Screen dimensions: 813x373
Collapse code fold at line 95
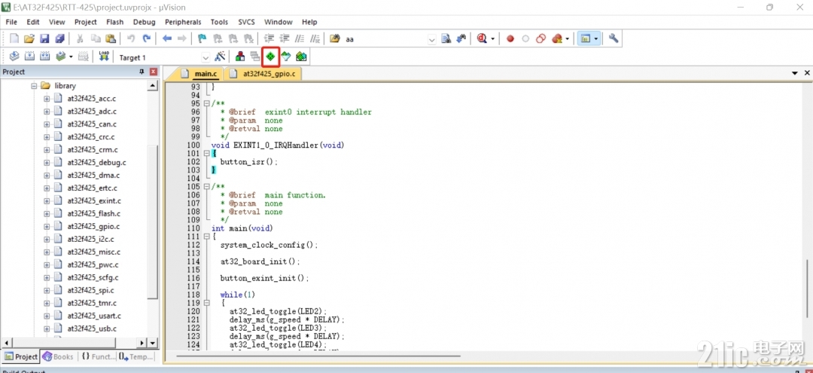207,104
